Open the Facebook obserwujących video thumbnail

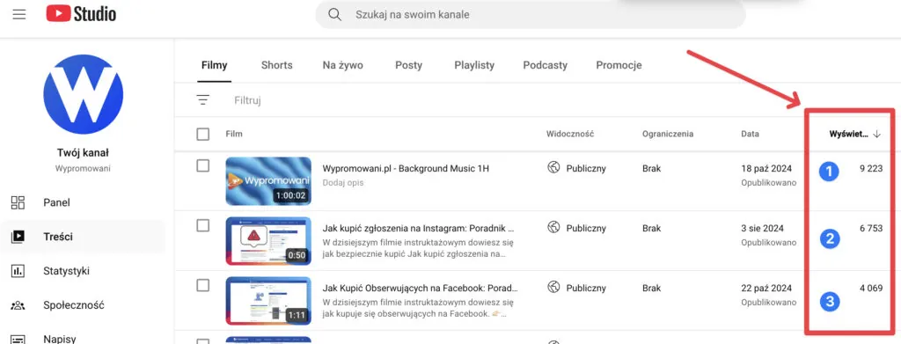tap(268, 301)
